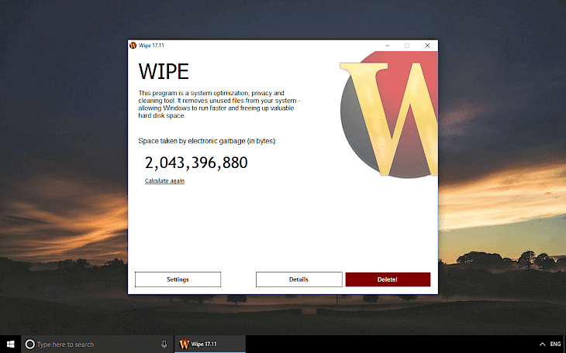Focus the 'Type here to search' box

(x=98, y=344)
